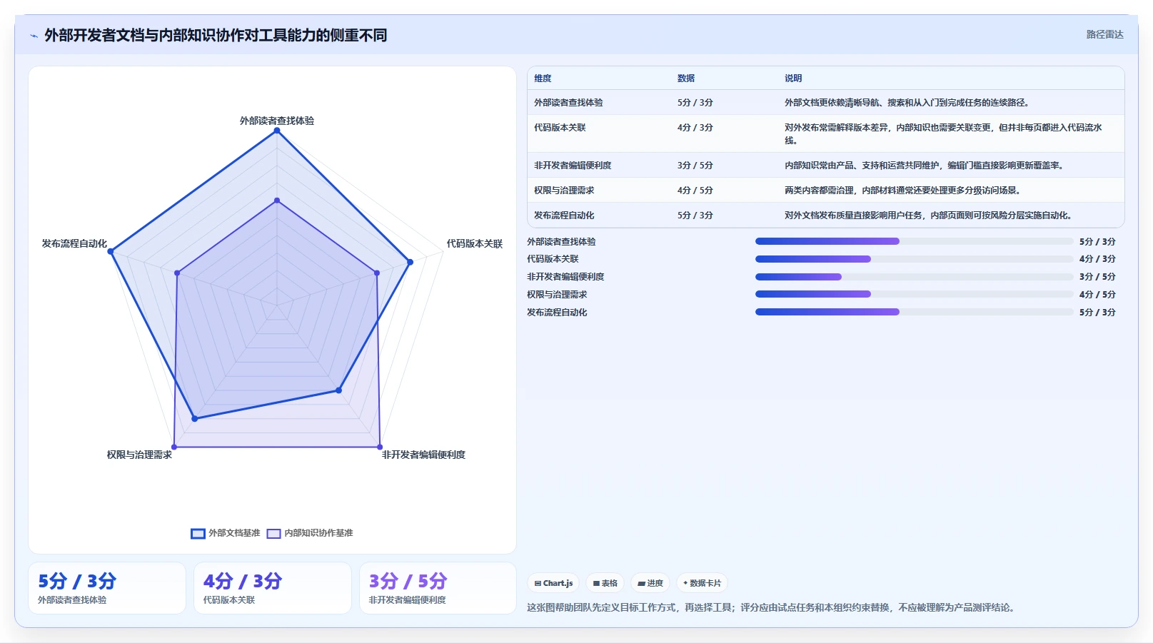This screenshot has height=643, width=1153.
Task: Click the outer radar point at 发布流程自动化
Action: 111,251
